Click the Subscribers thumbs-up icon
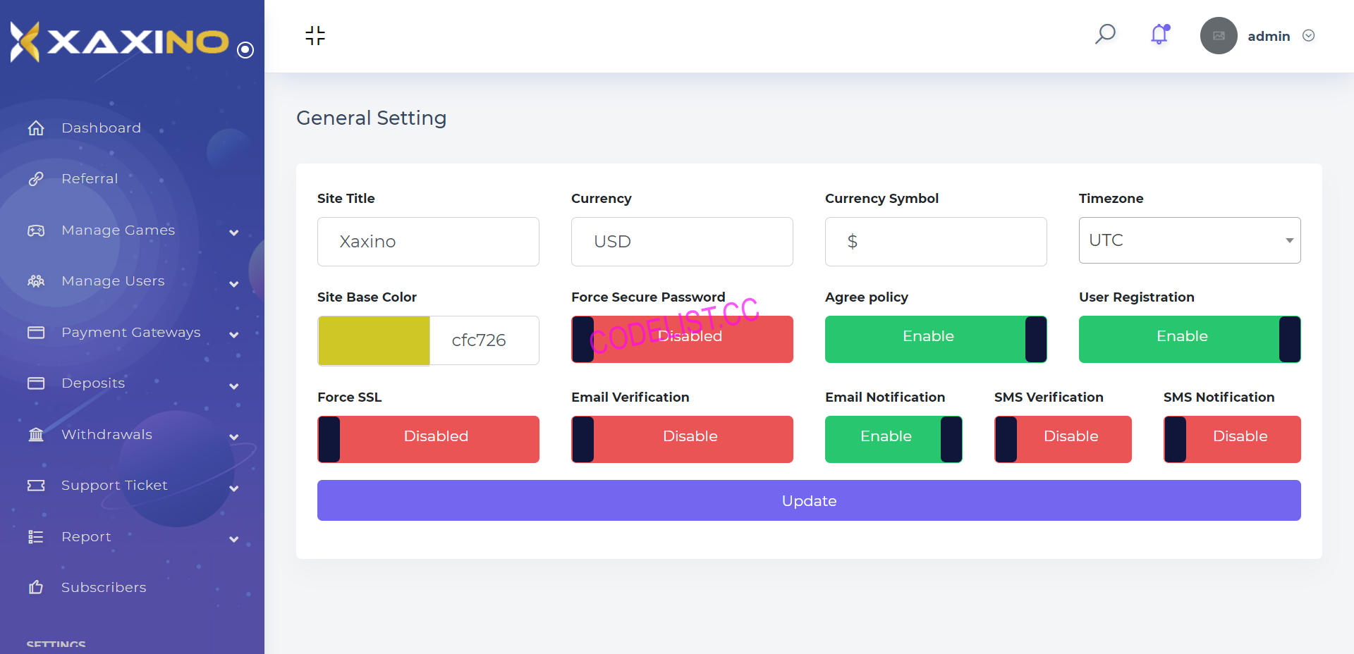 36,587
